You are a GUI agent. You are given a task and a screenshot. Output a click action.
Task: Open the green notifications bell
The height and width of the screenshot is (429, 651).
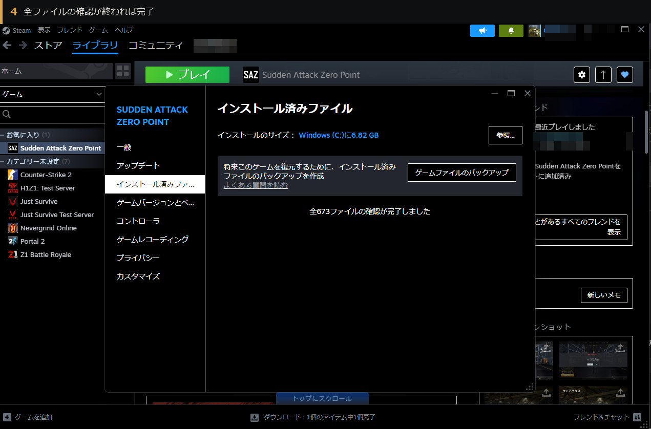(x=511, y=31)
